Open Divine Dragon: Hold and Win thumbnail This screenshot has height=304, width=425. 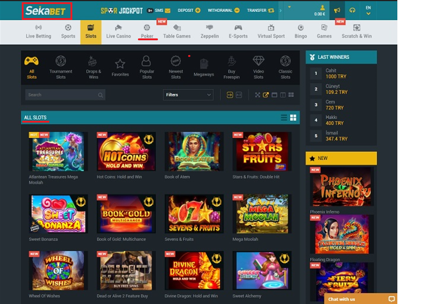click(194, 271)
